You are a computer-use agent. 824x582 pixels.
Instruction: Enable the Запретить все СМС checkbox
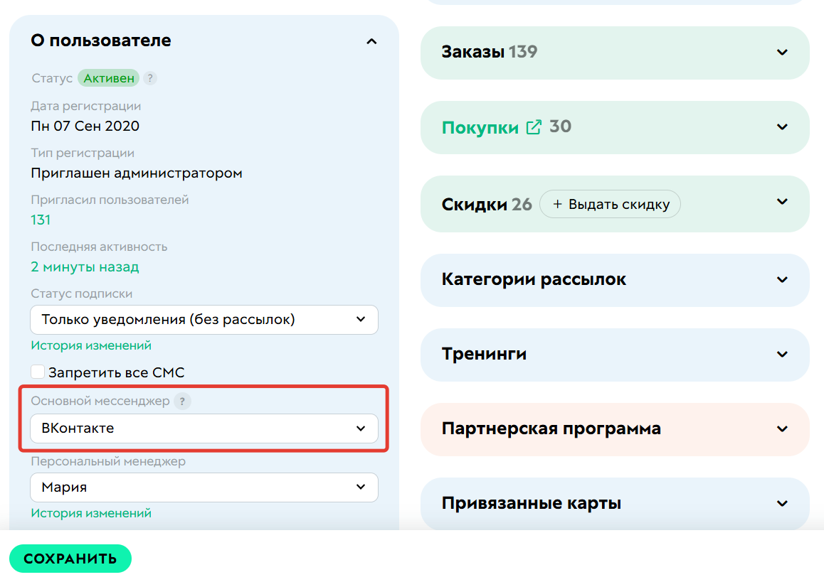[37, 372]
